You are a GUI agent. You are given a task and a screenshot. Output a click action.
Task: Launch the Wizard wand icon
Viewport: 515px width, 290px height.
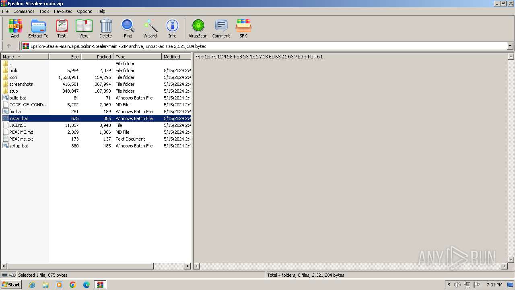[150, 28]
